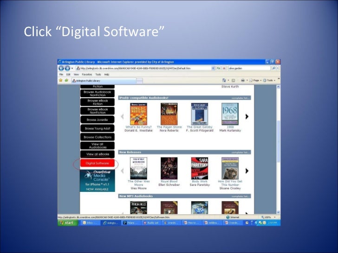
Task: Click the address bar URL field
Action: (143, 68)
